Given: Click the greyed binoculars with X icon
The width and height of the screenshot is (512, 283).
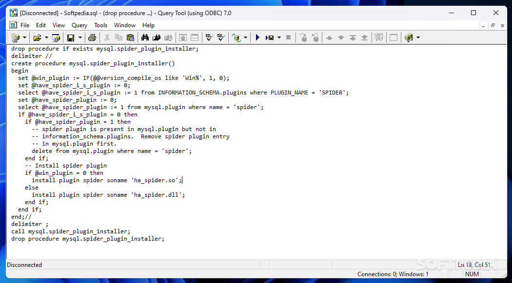Looking at the screenshot, I should (168, 38).
